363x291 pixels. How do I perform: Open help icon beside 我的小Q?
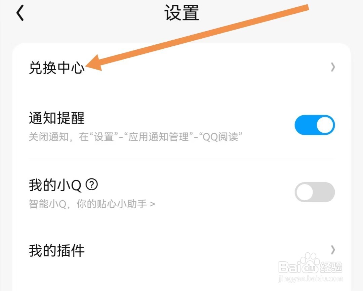tap(92, 185)
